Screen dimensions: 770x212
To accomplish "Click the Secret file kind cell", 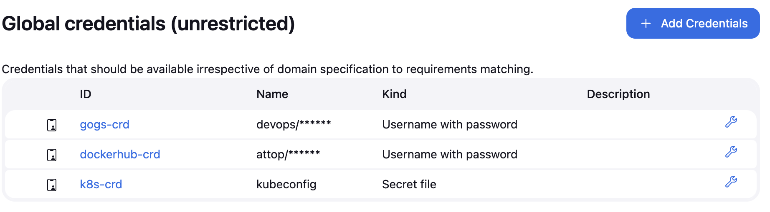I will tap(409, 184).
